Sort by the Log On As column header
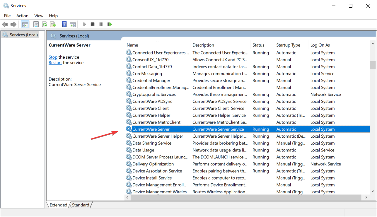The width and height of the screenshot is (377, 217). (338, 45)
